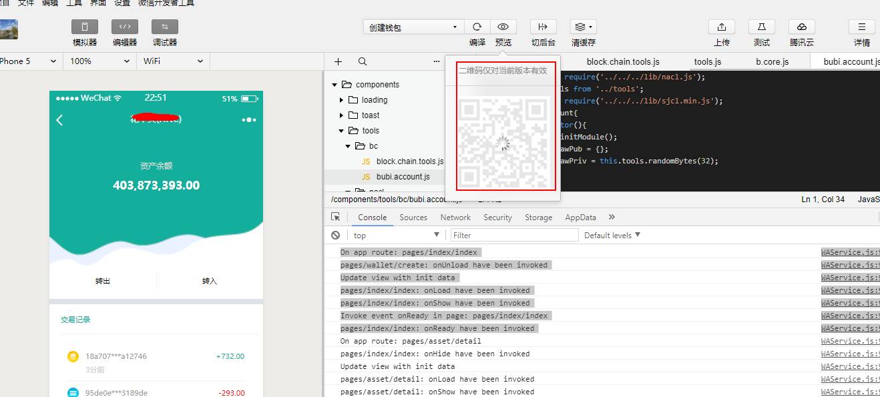Open the console context top dropdown
The height and width of the screenshot is (397, 880).
[x=395, y=236]
